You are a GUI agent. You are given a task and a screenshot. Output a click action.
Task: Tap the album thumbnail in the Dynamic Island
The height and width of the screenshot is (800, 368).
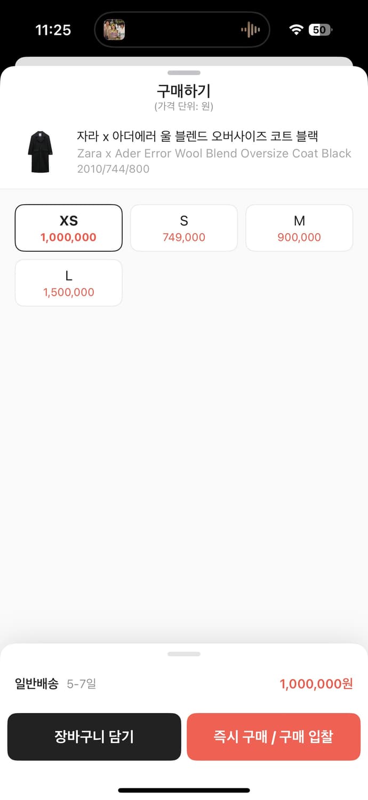114,30
